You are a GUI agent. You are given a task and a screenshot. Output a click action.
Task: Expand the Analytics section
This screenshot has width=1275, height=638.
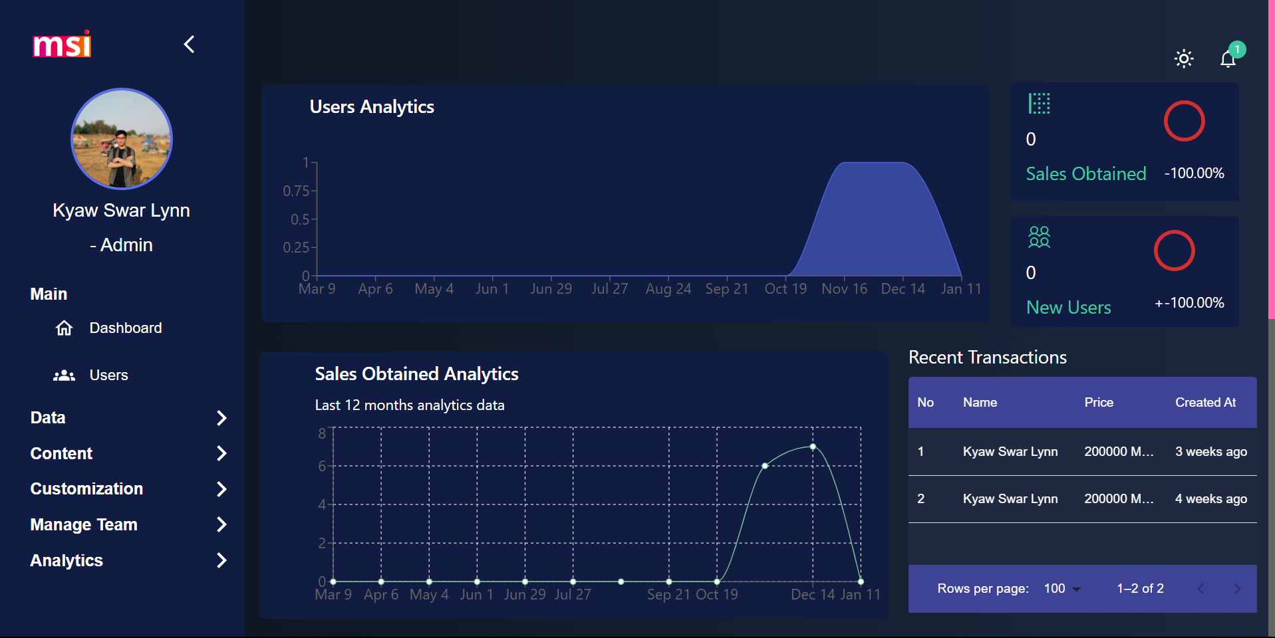pyautogui.click(x=222, y=560)
